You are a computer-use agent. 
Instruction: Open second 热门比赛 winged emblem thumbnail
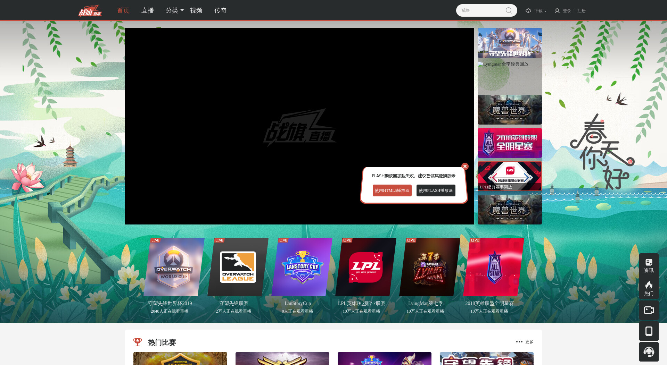(x=282, y=359)
